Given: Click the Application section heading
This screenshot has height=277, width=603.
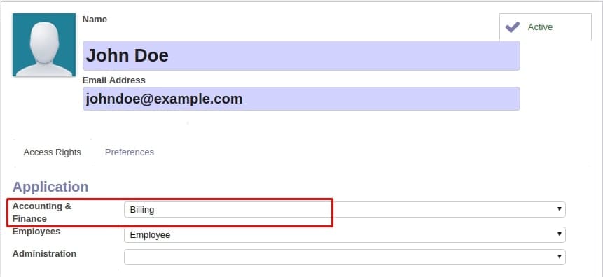Looking at the screenshot, I should pos(50,187).
